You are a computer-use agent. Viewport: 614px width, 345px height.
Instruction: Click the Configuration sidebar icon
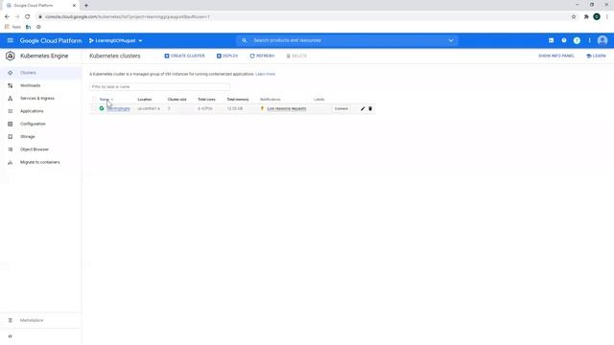coord(11,124)
